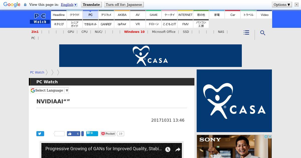Screen dimensions: 301x158
Task: Open the Headline tab
Action: 59,15
